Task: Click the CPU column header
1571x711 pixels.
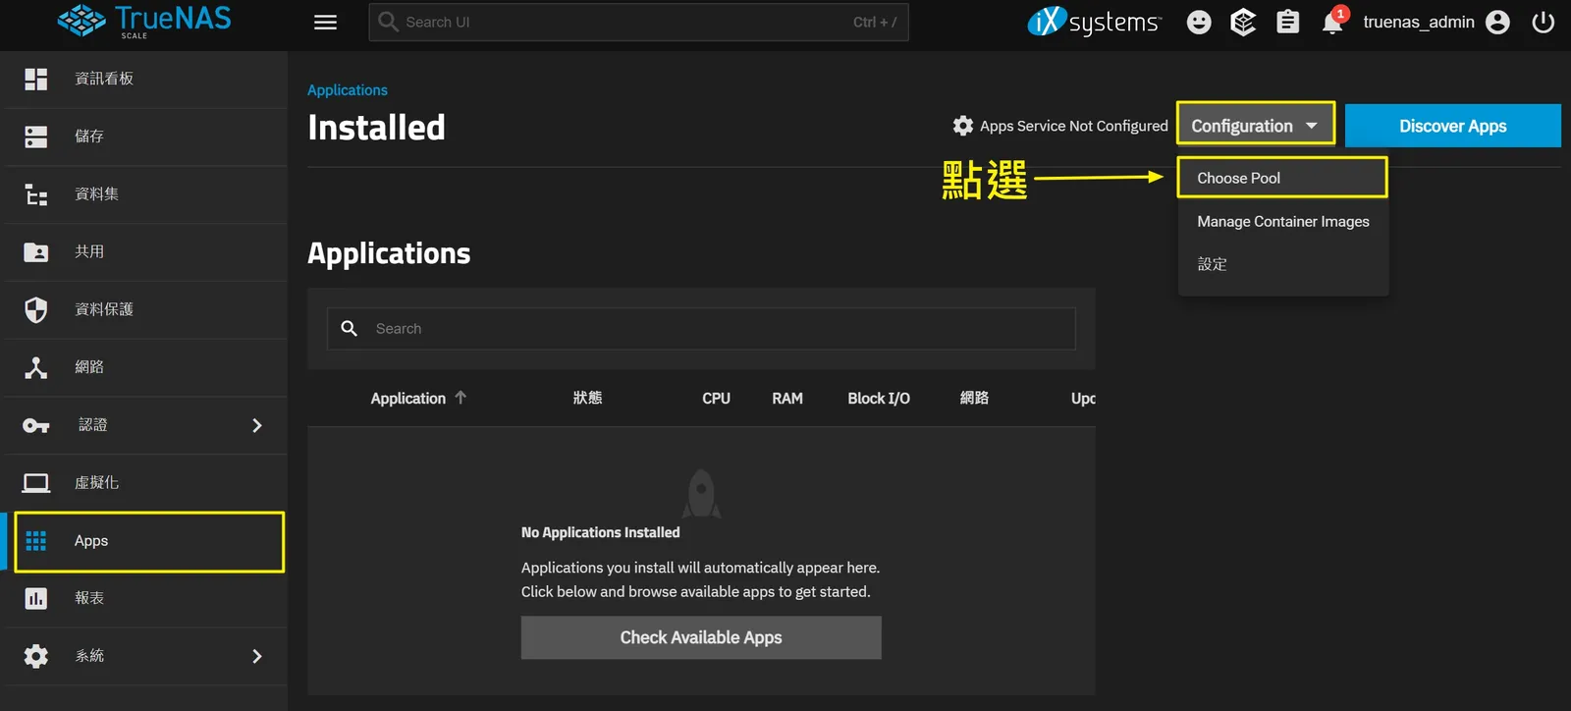Action: 716,398
